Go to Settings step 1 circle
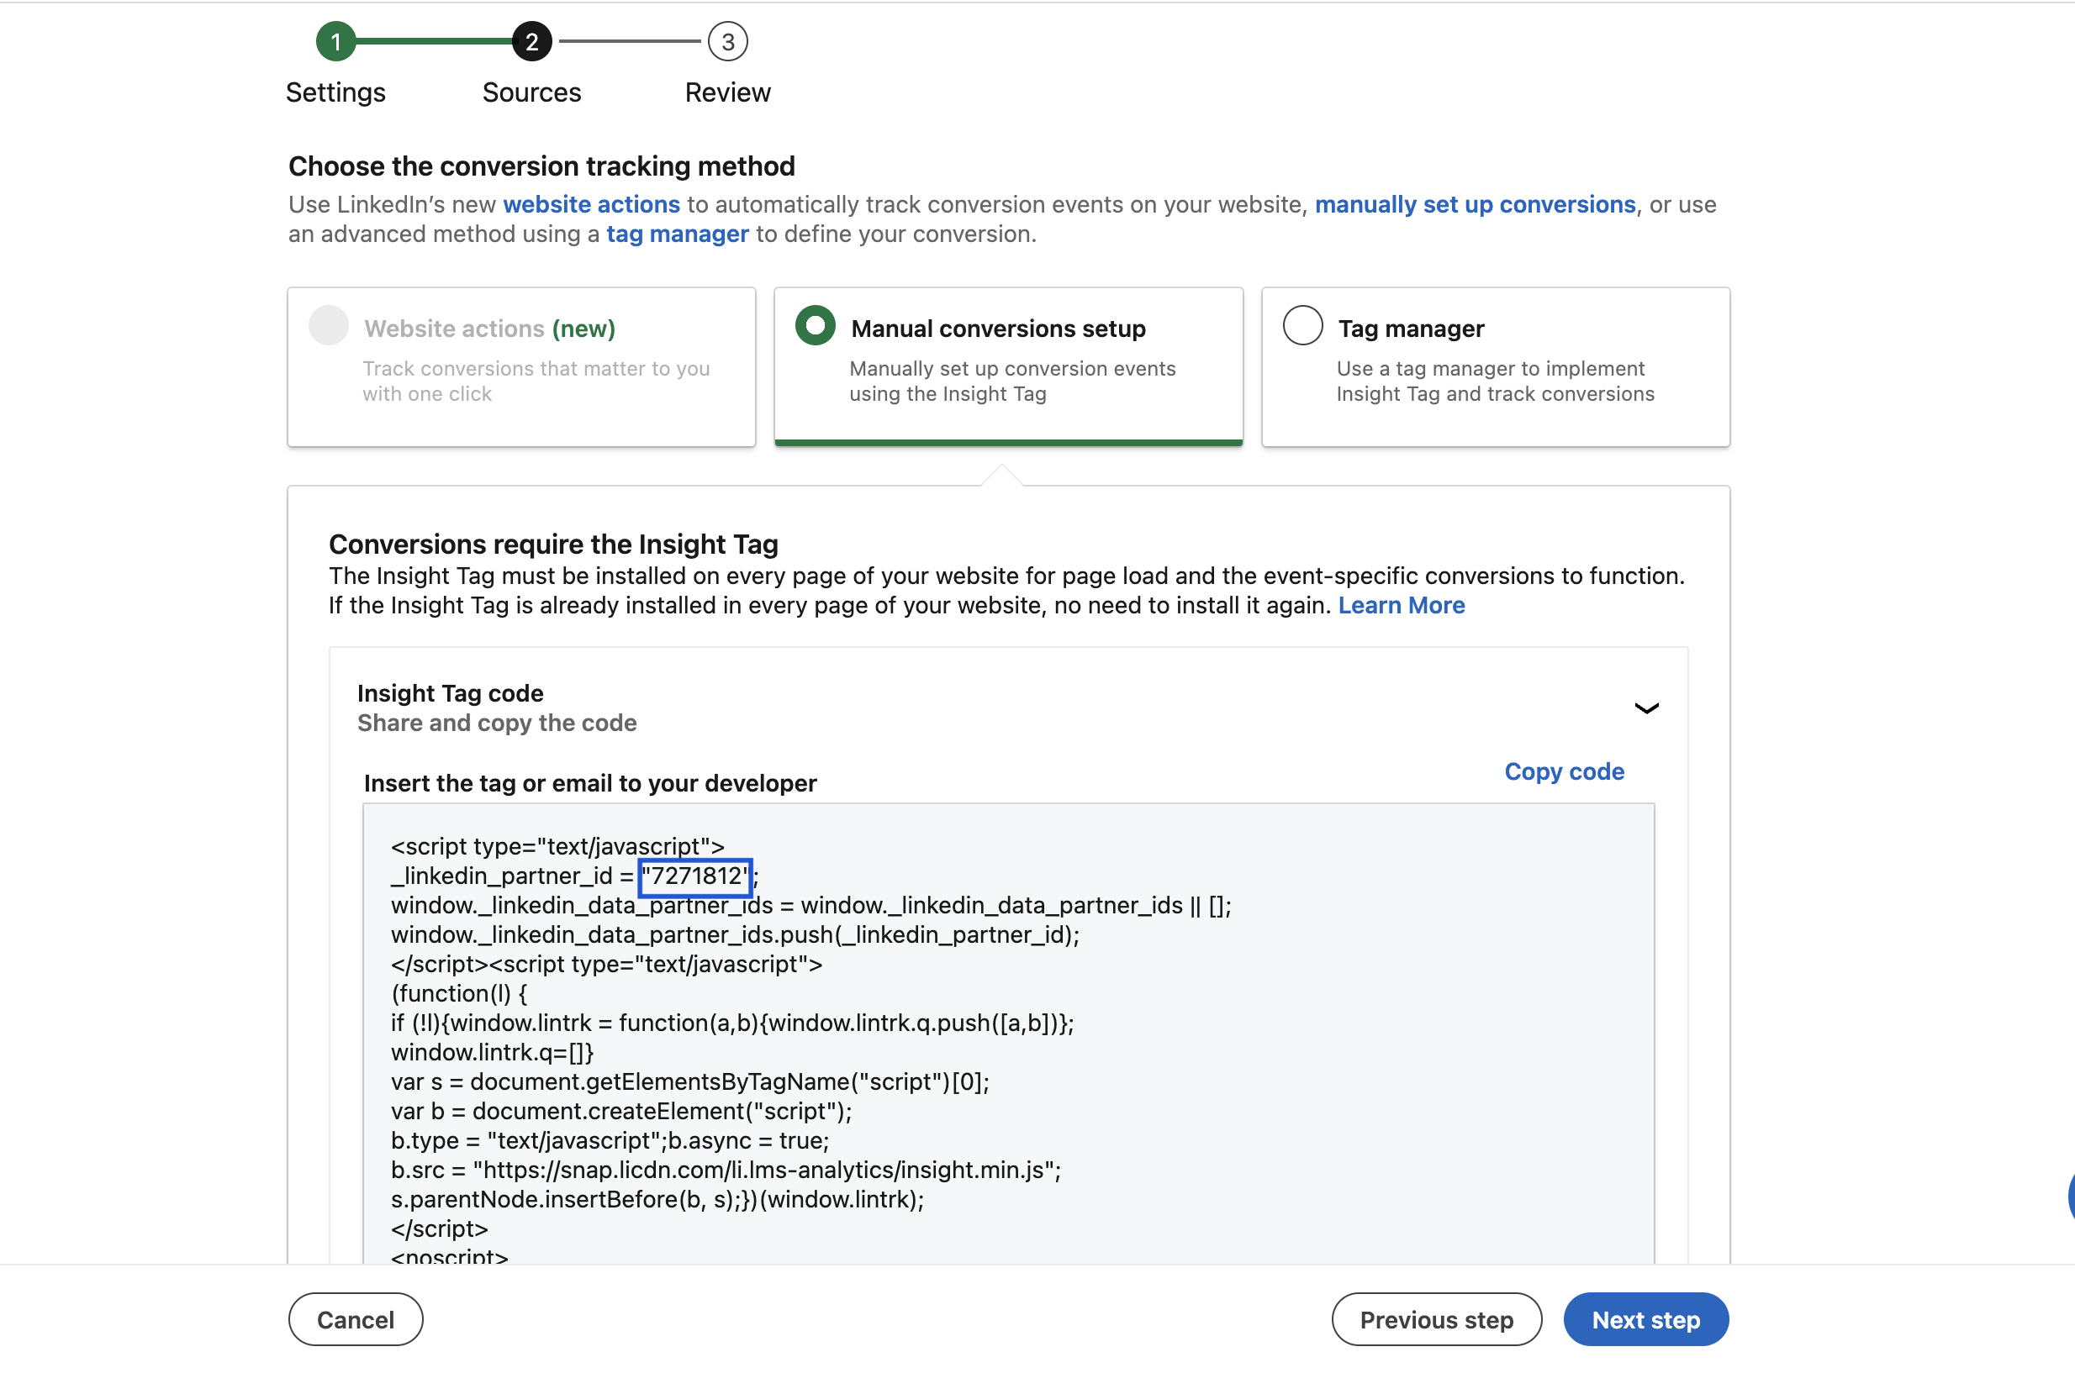2075x1373 pixels. [335, 41]
